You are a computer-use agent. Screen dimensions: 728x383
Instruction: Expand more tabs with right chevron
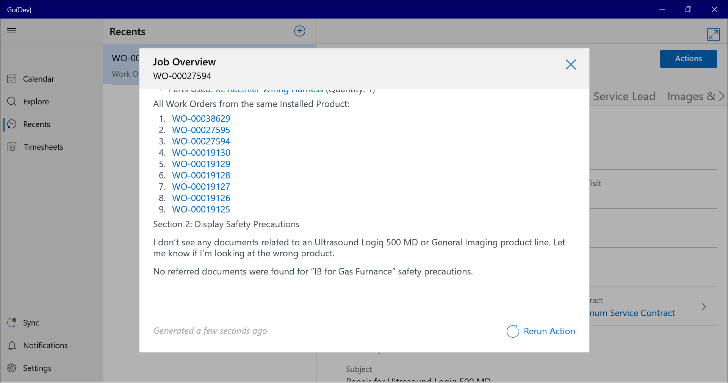[x=722, y=96]
